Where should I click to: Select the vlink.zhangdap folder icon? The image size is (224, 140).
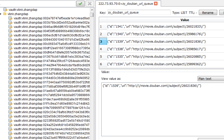tap(5, 14)
